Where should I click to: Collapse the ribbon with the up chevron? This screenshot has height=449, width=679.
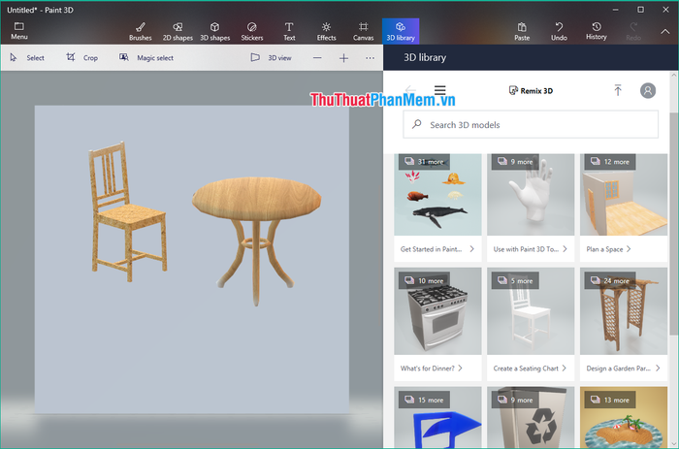pos(665,32)
